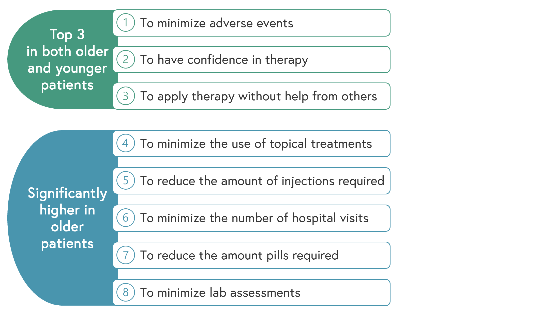This screenshot has width=555, height=316.
Task: Click the 'Significantly higher in older patients' label
Action: [x=67, y=218]
